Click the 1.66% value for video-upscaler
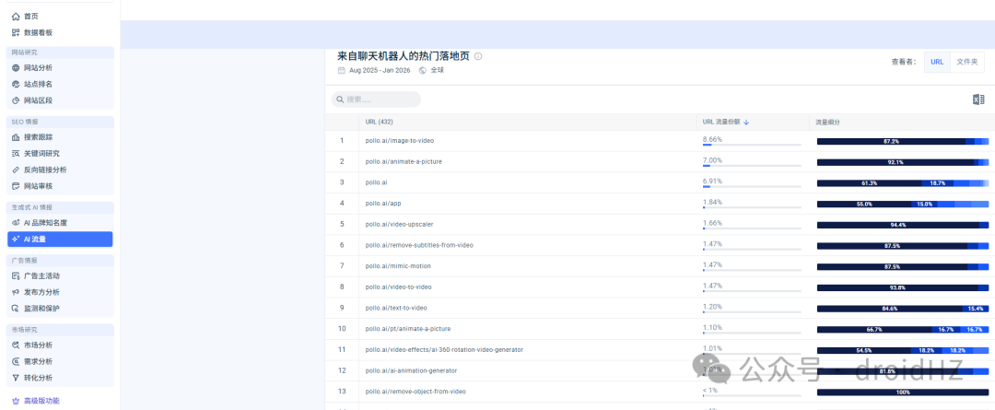The height and width of the screenshot is (410, 995). (x=712, y=223)
